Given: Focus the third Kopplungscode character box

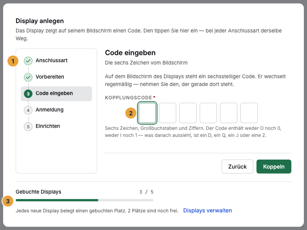Looking at the screenshot, I should (x=188, y=113).
